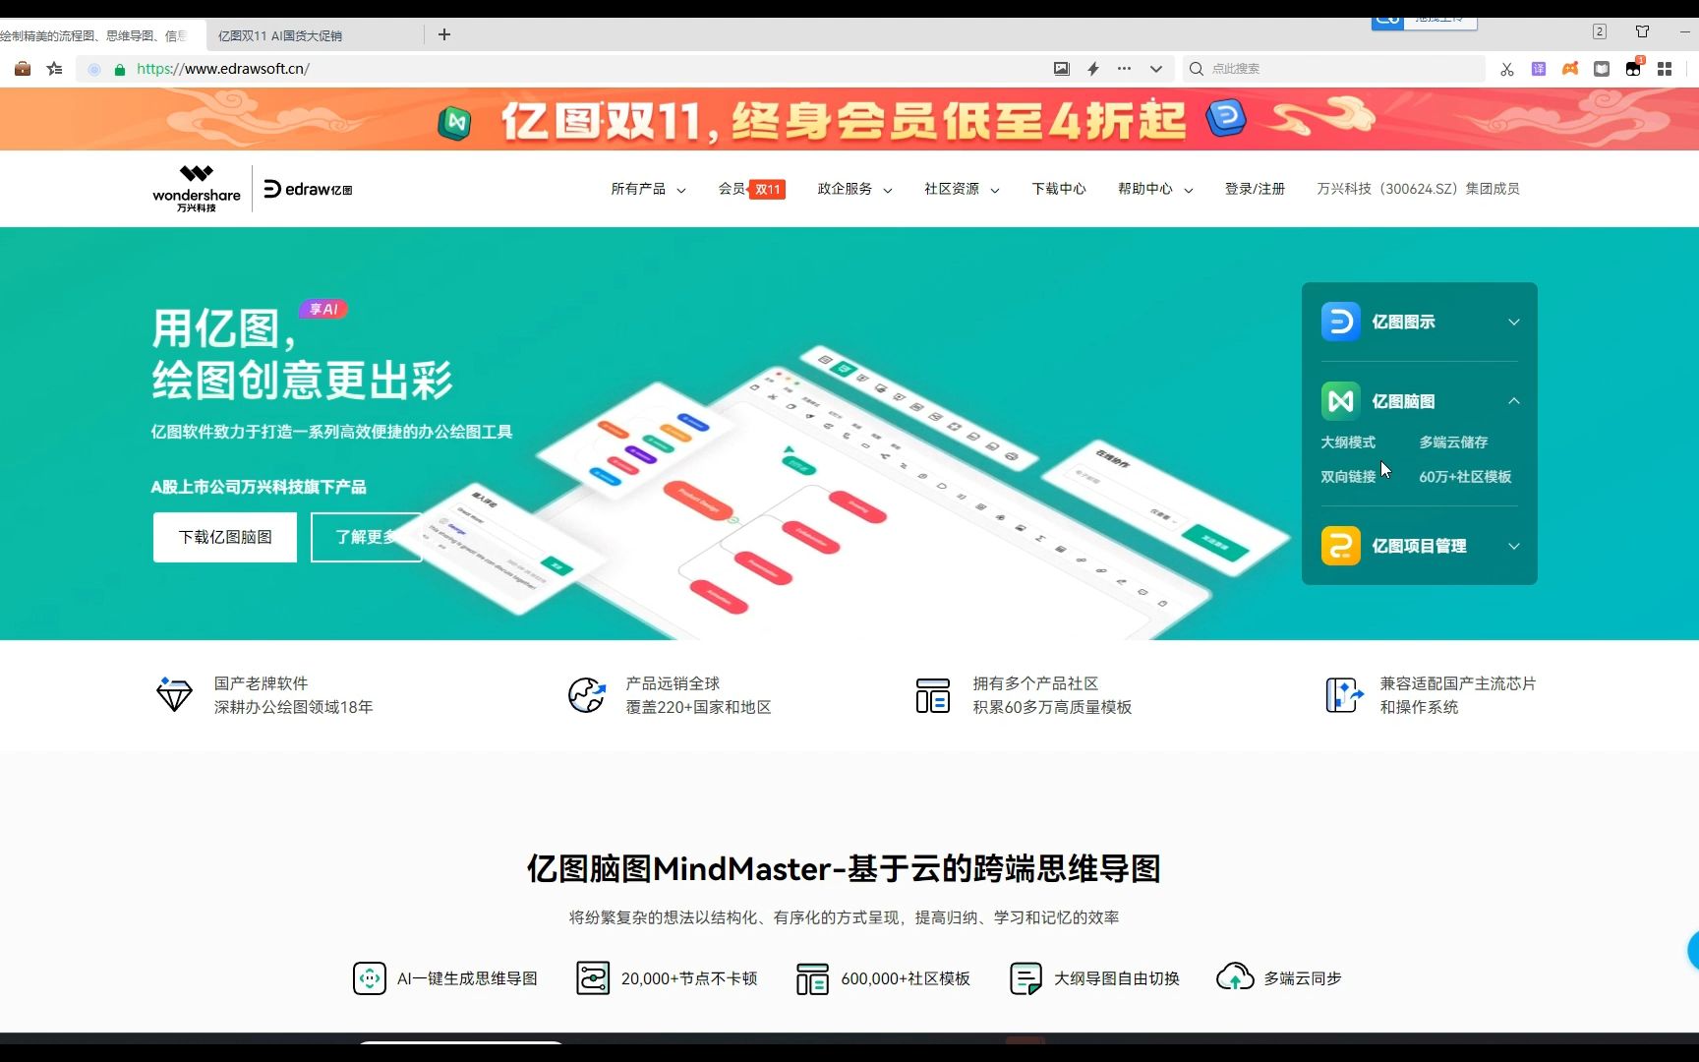1699x1062 pixels.
Task: Click the 亿图项目管理 yellow product icon
Action: pos(1340,546)
